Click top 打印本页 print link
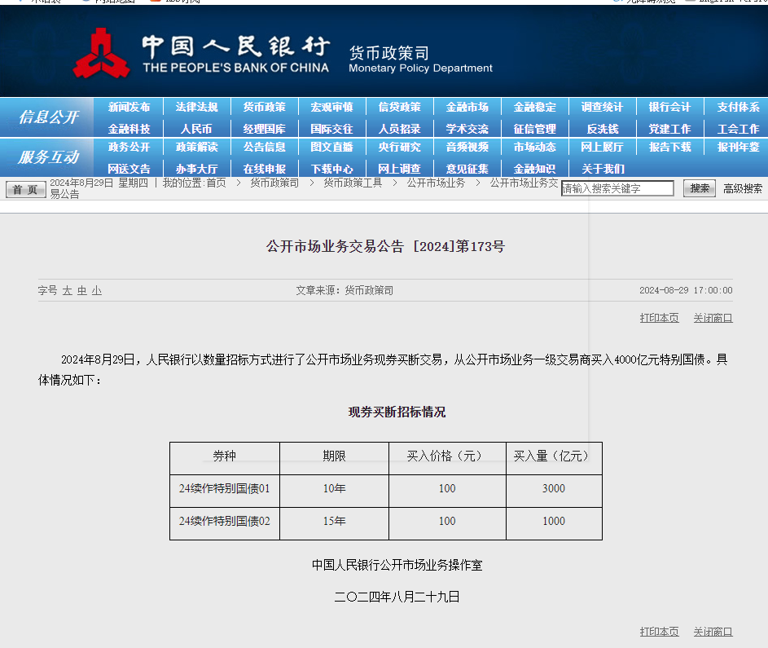Image resolution: width=768 pixels, height=648 pixels. [x=659, y=318]
